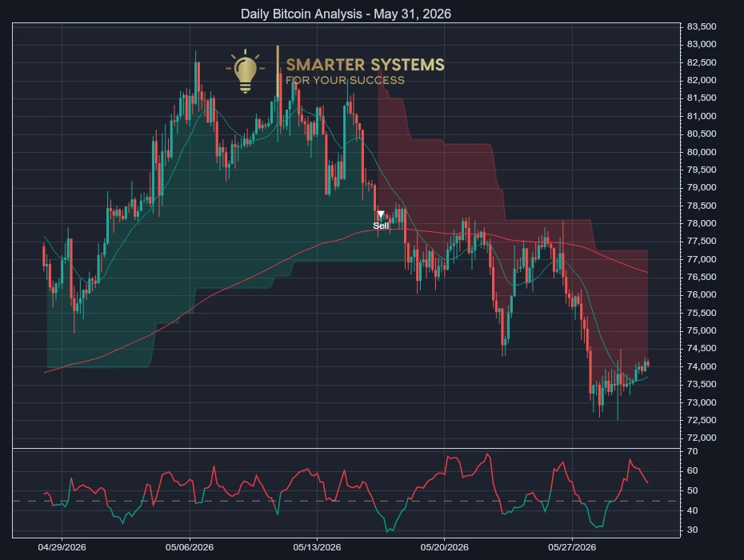Viewport: 744px width, 560px height.
Task: Click the 74,500 price axis label
Action: (702, 348)
